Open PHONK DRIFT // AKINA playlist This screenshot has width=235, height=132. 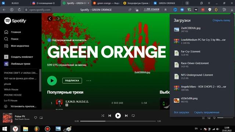click(x=21, y=73)
